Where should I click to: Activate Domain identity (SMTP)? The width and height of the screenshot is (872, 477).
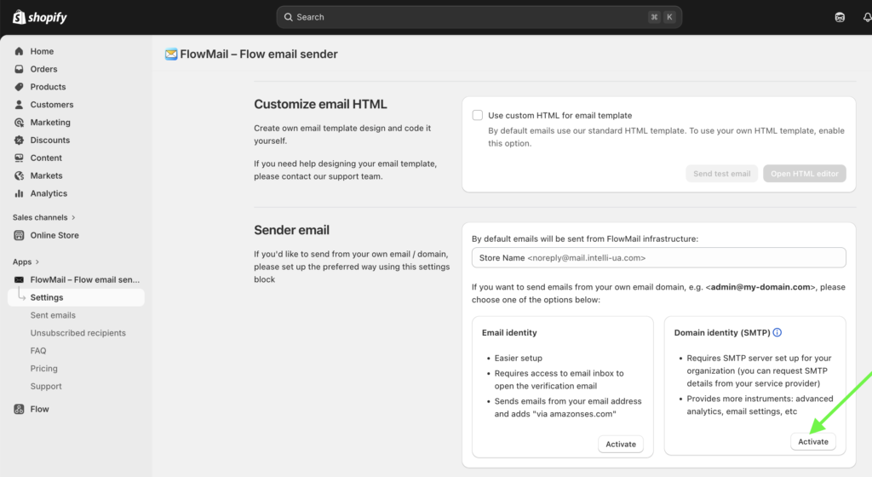813,441
